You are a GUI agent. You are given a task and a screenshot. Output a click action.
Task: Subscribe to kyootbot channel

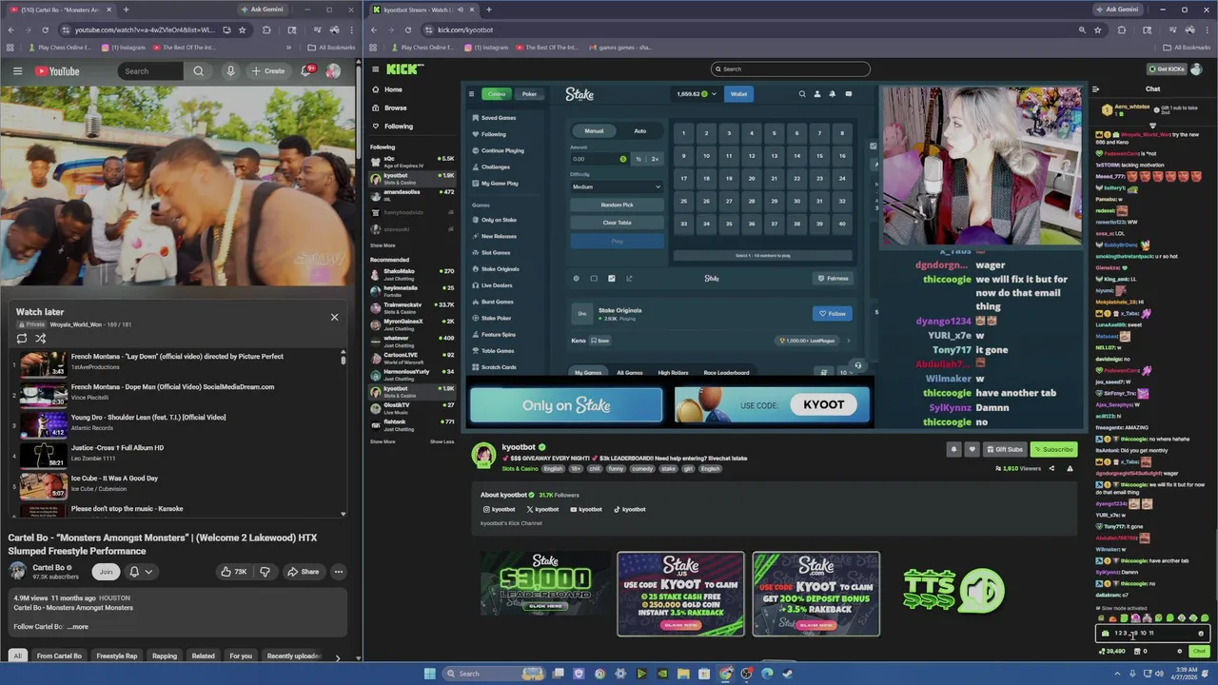click(1053, 449)
